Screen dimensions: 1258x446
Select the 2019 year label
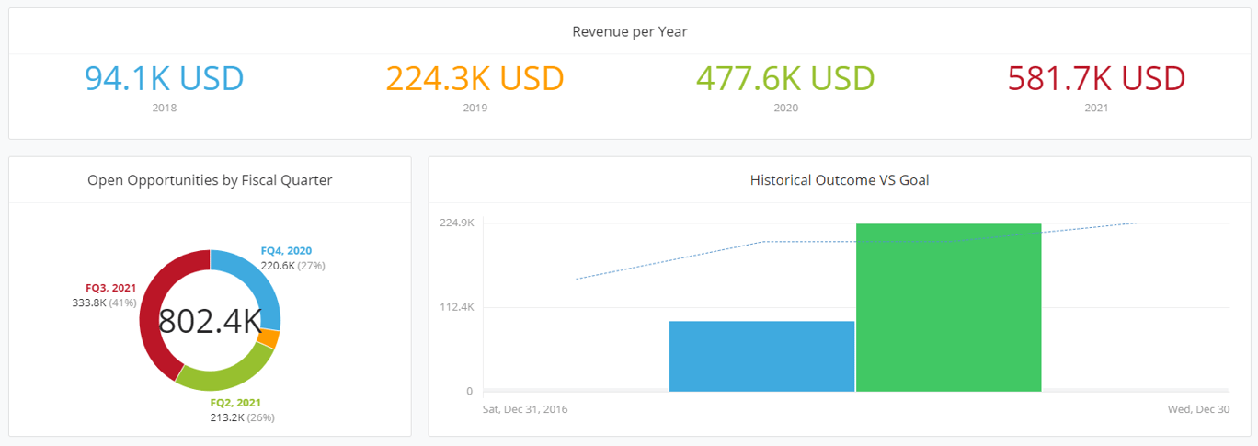(475, 108)
